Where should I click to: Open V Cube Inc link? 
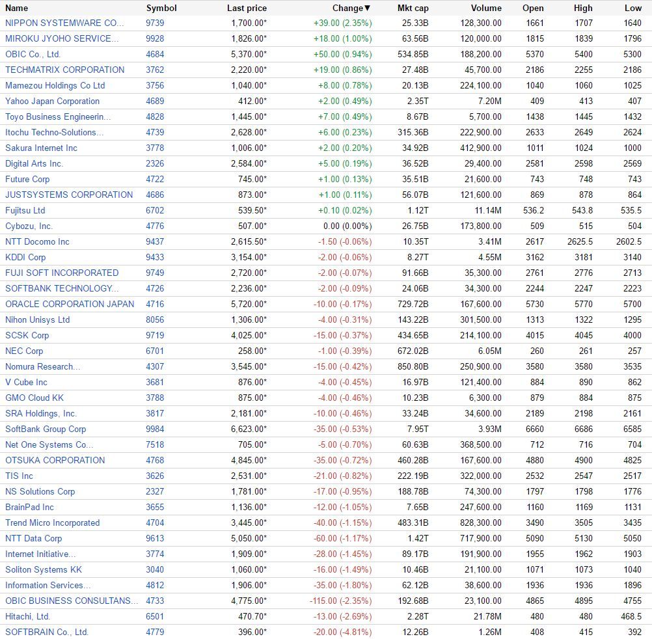point(26,382)
